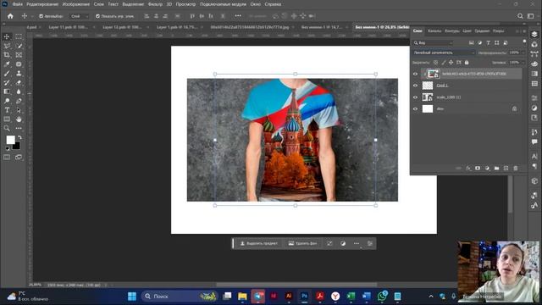This screenshot has width=542, height=305.
Task: Click the foreground color swatch
Action: [10, 140]
